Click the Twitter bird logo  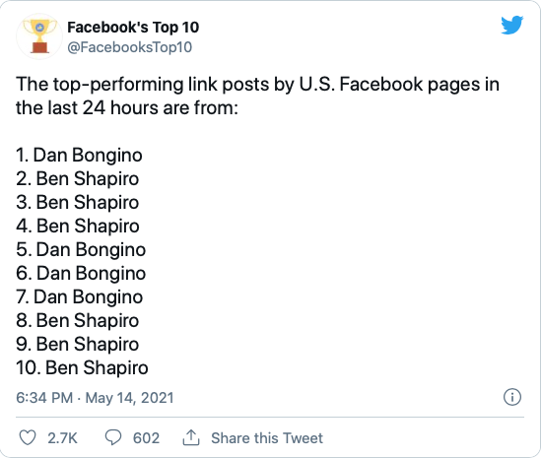coord(512,26)
